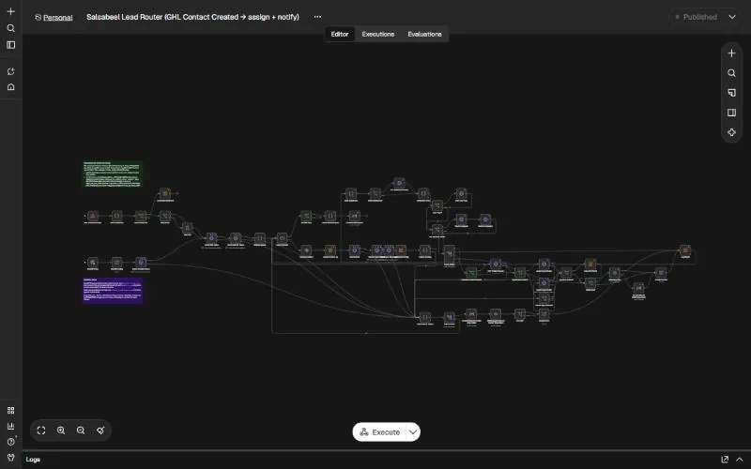This screenshot has width=751, height=469.
Task: Select the purple sticky note on canvas
Action: (x=113, y=291)
